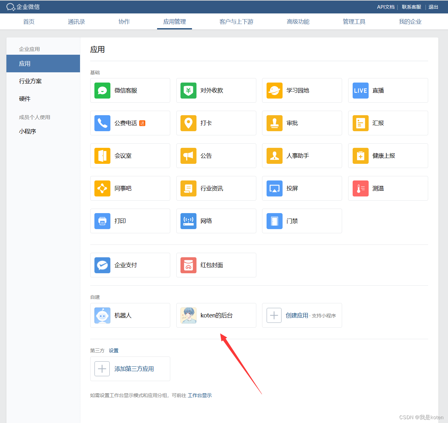Open the 打印 printer icon

[x=102, y=221]
